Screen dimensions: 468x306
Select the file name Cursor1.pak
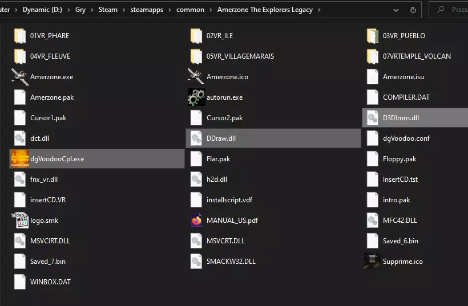click(x=48, y=118)
